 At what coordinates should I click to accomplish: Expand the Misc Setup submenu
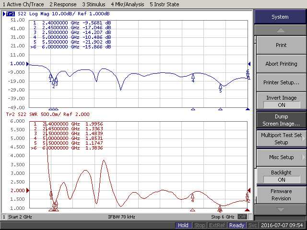pos(281,157)
